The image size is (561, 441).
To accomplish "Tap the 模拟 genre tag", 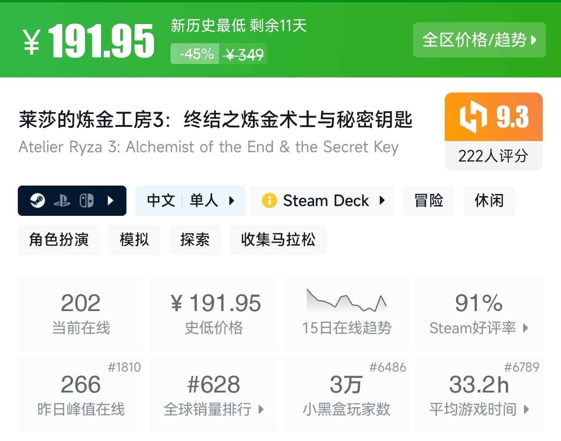I will pos(134,240).
